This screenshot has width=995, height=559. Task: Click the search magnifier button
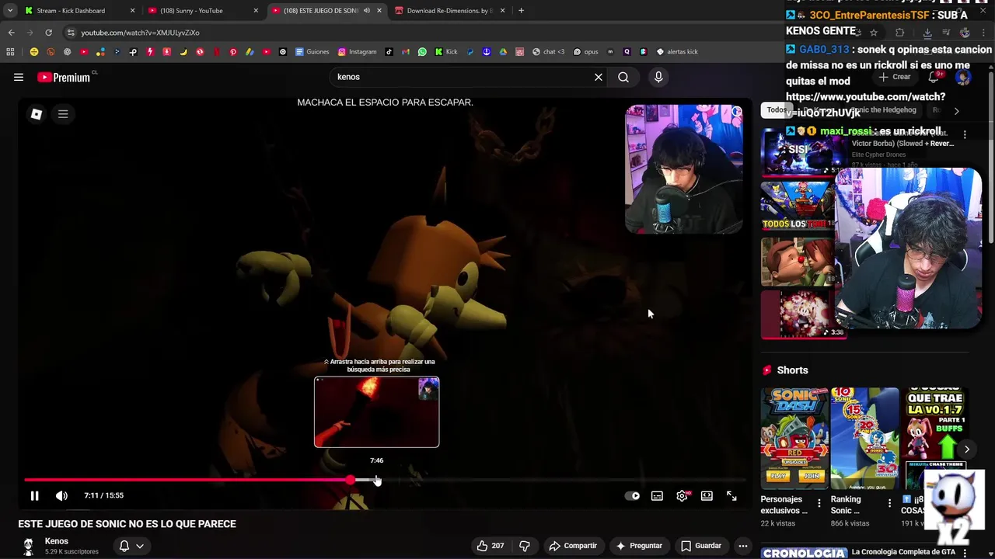click(623, 77)
